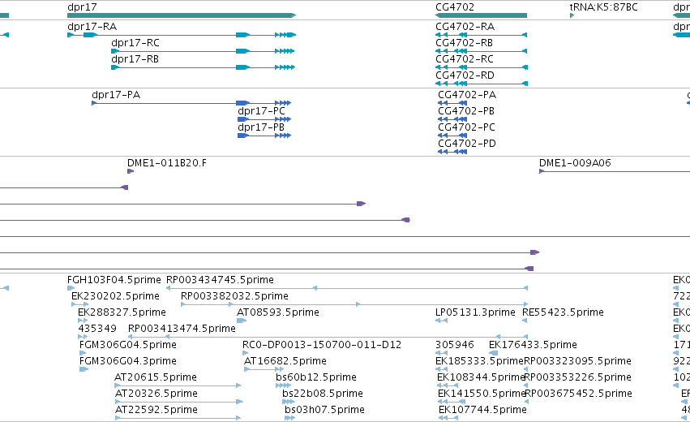Image resolution: width=690 pixels, height=422 pixels.
Task: Click EST EK230202.5prime
Action: 79,304
